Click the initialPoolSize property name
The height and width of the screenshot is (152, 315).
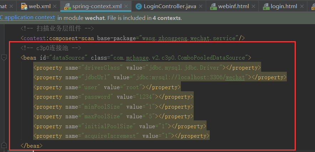(108, 126)
